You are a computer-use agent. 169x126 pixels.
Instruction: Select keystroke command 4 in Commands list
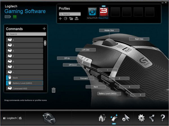(25, 40)
